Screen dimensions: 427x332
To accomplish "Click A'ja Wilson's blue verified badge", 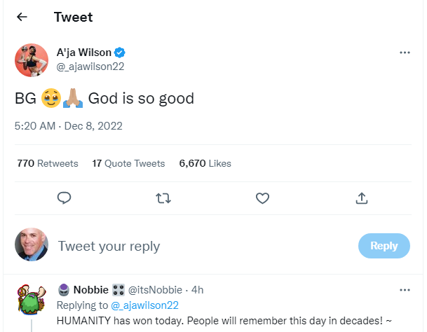I will tap(121, 53).
